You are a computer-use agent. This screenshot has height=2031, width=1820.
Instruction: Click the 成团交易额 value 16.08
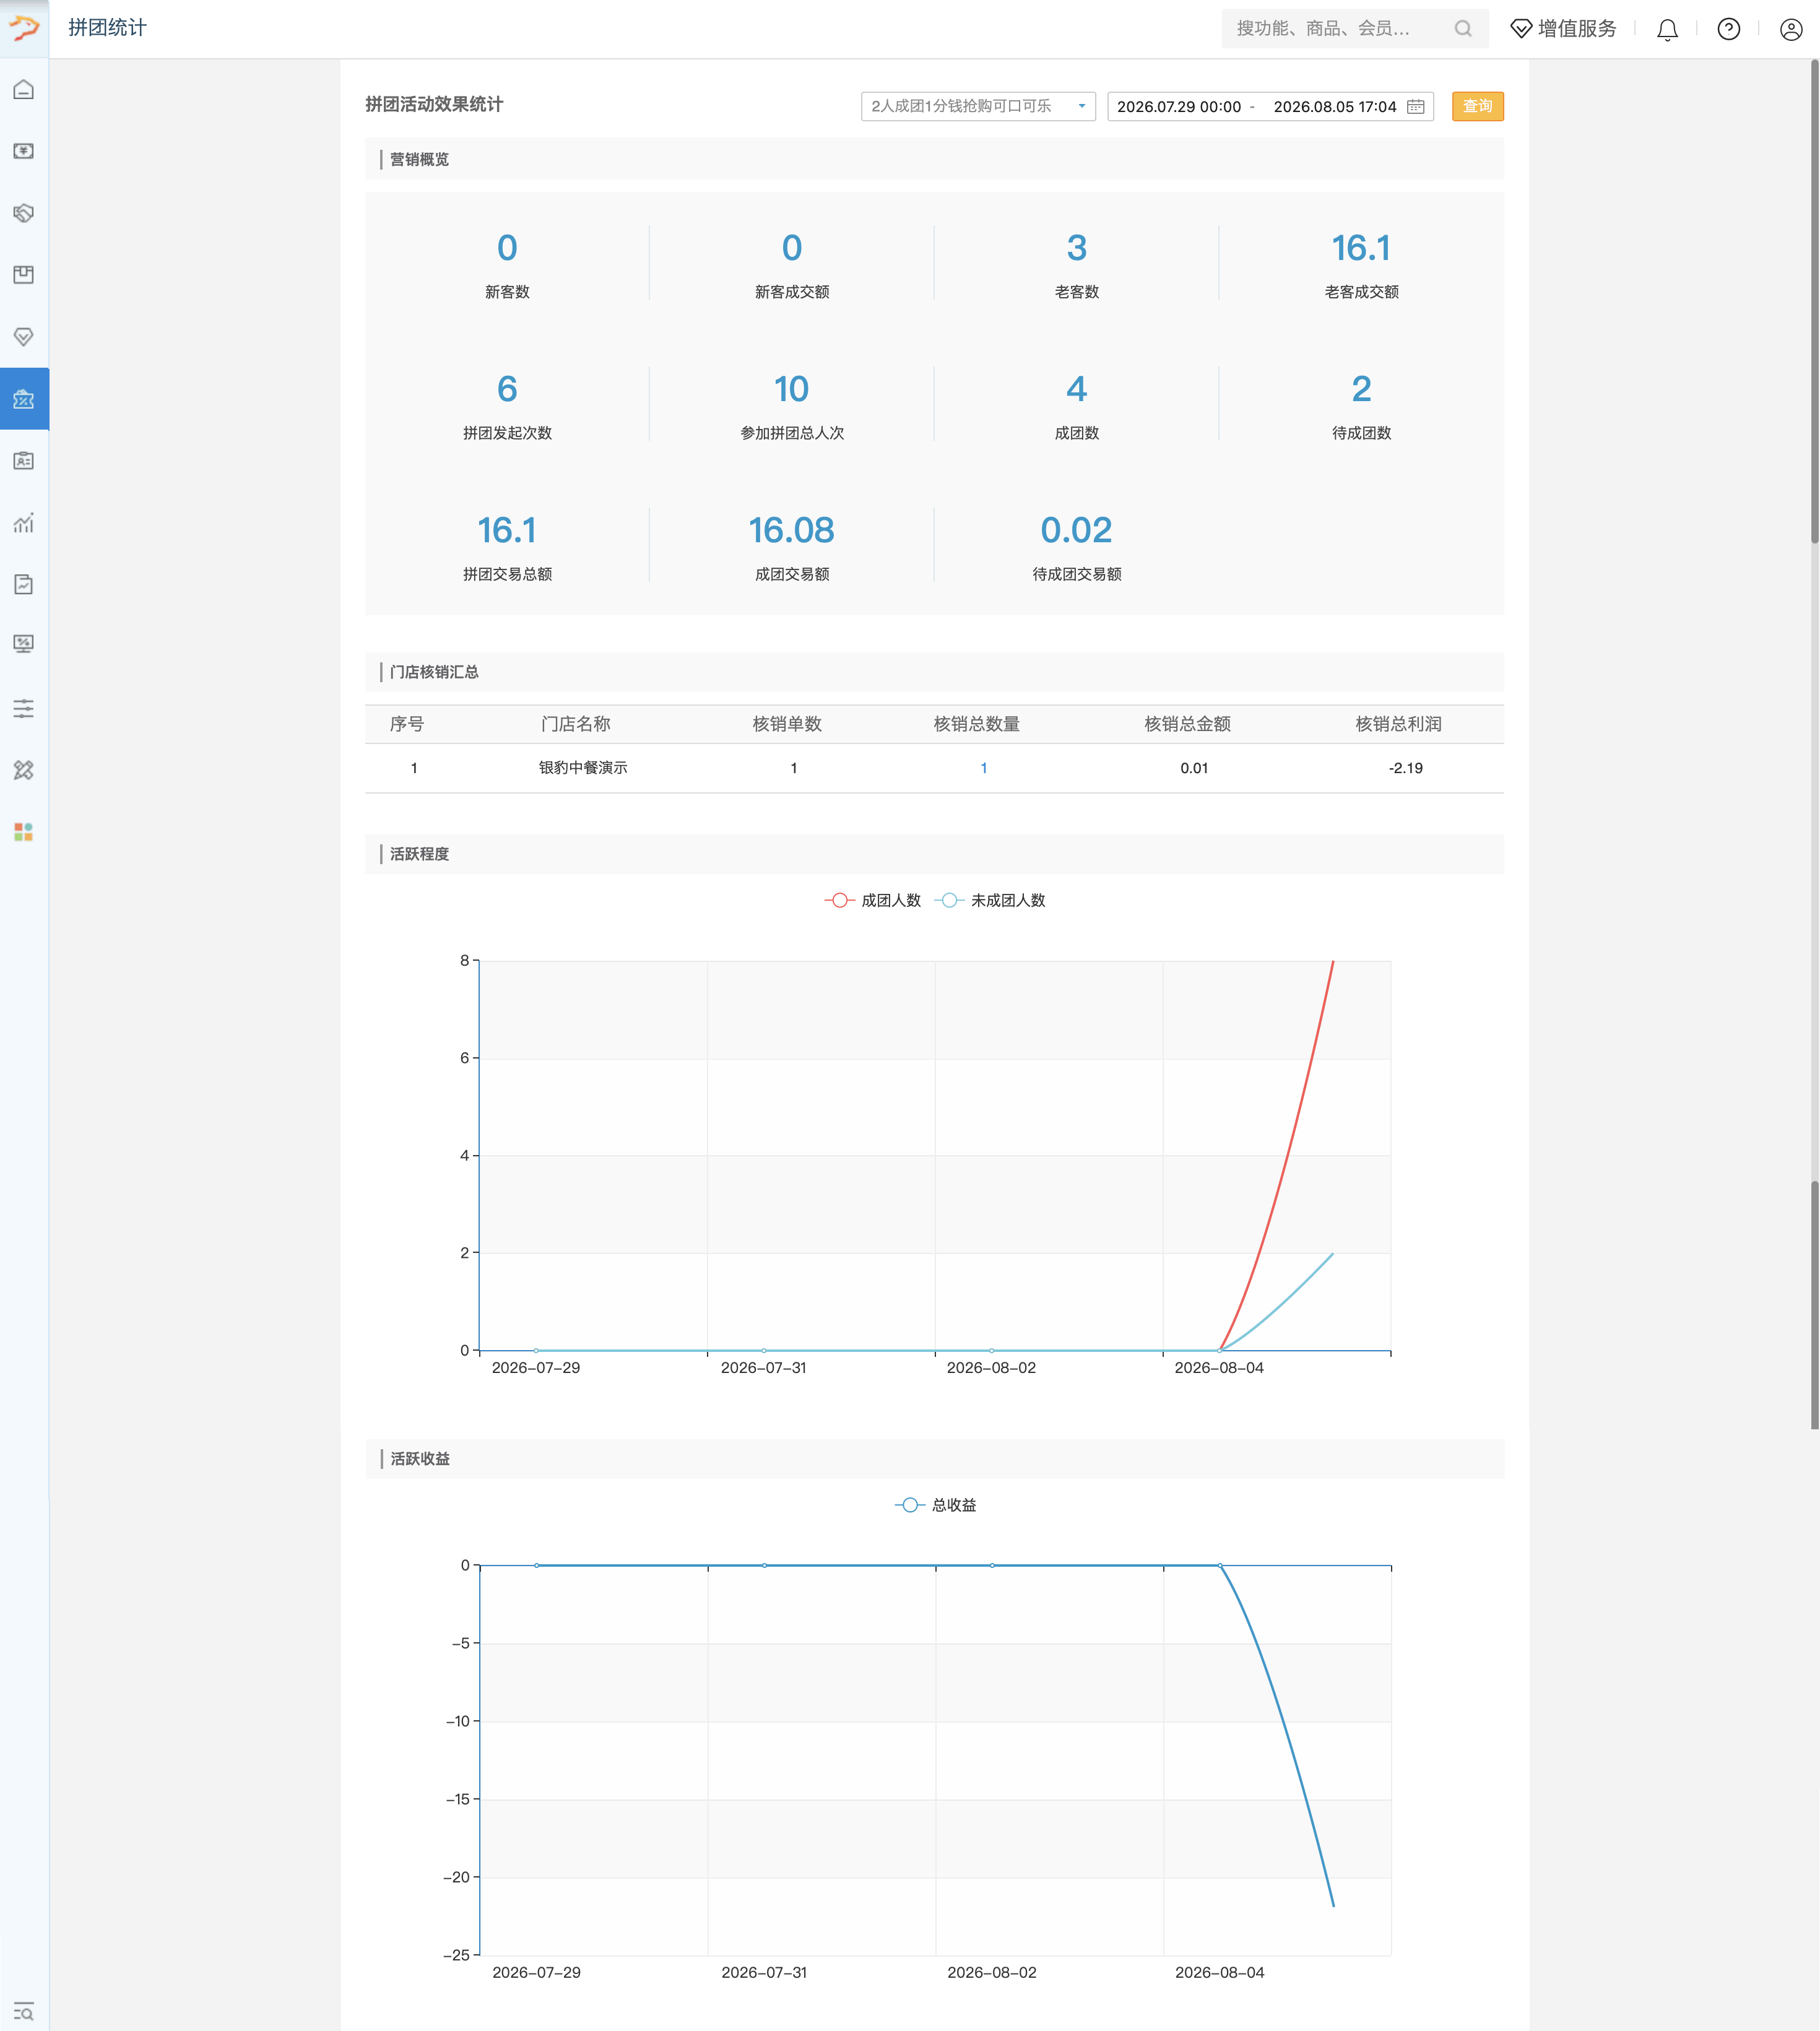tap(791, 530)
